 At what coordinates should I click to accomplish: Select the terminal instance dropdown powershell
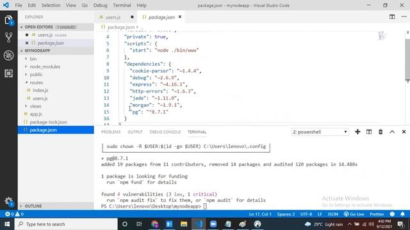(x=320, y=132)
